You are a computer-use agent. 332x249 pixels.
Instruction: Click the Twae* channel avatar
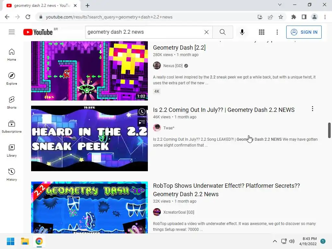[157, 128]
